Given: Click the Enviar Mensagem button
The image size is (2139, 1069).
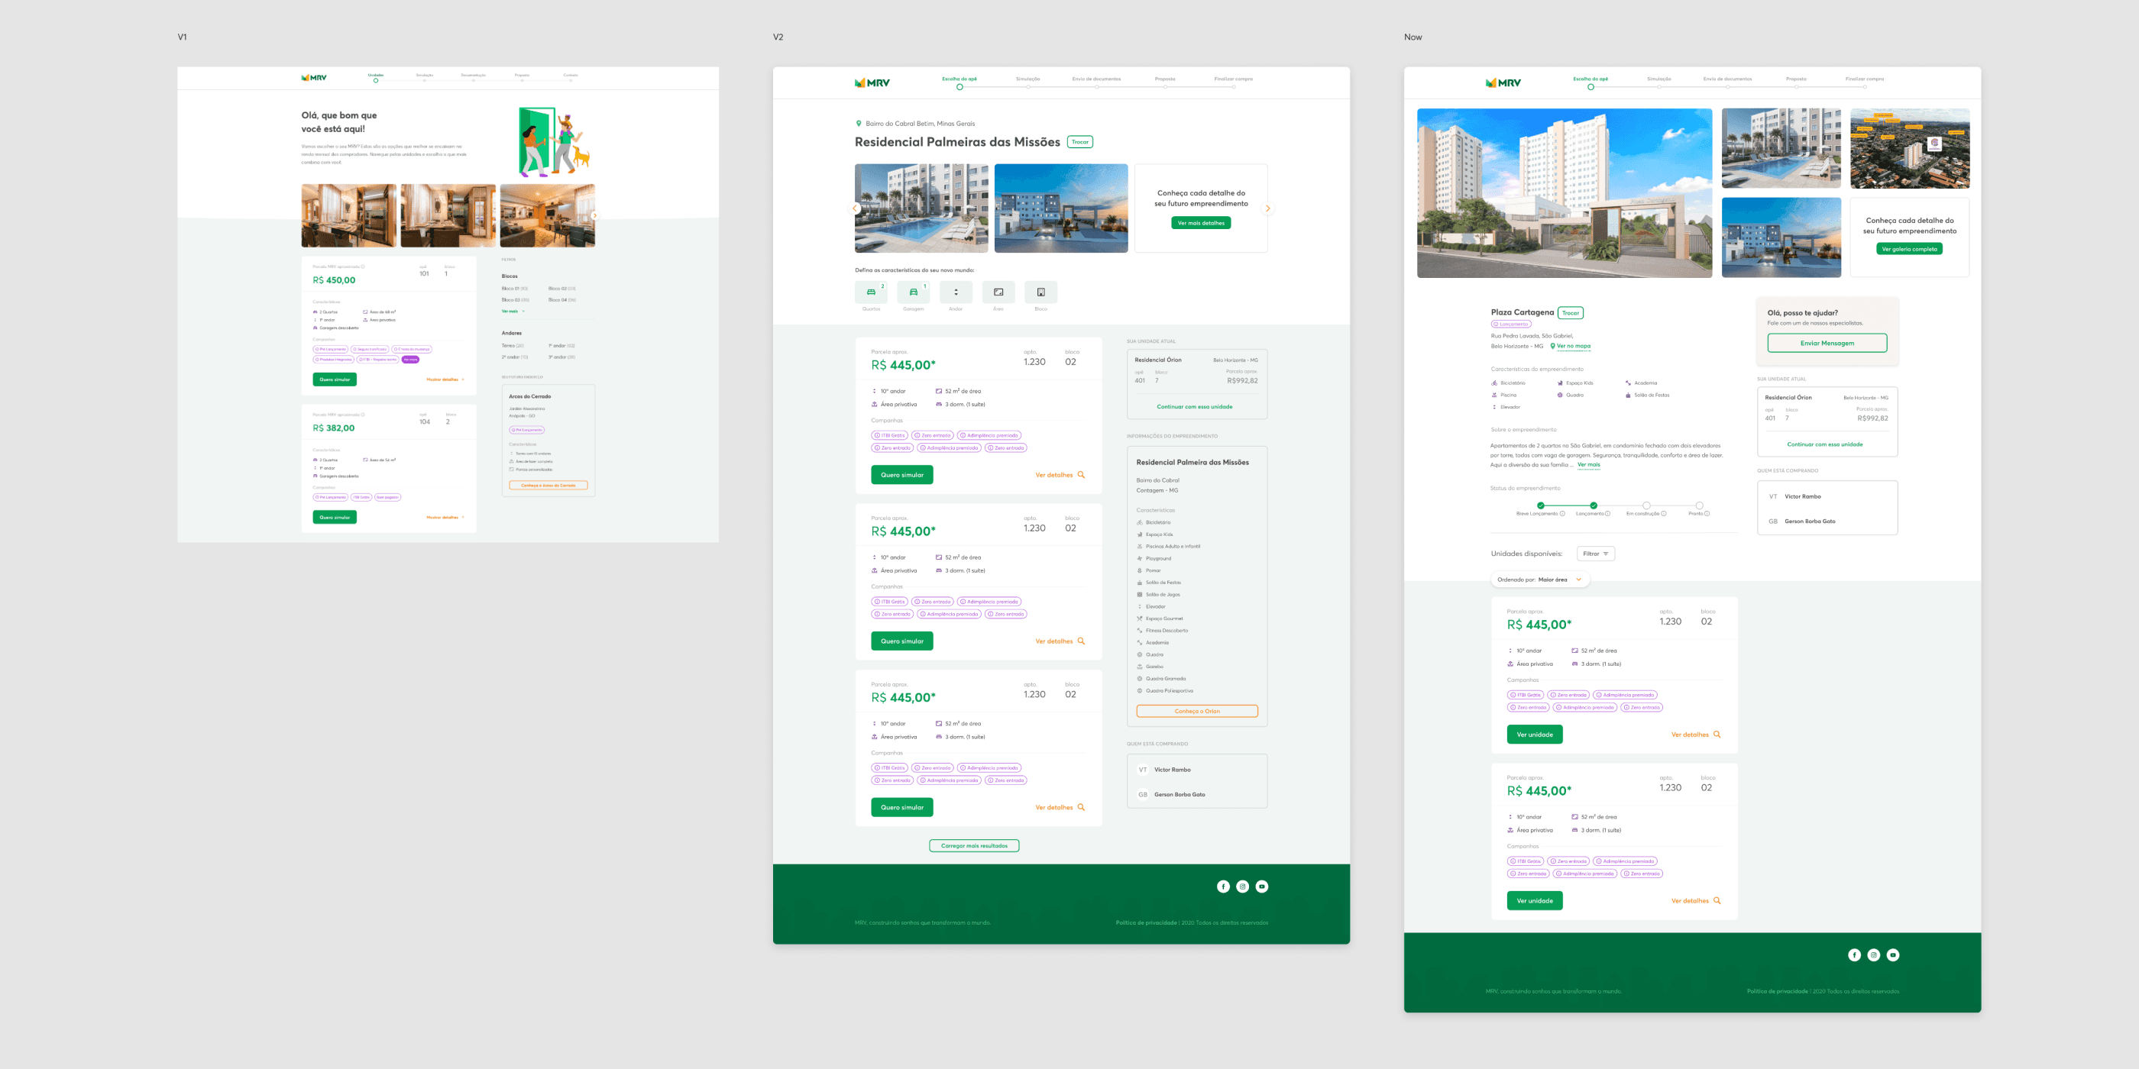Looking at the screenshot, I should point(1826,343).
